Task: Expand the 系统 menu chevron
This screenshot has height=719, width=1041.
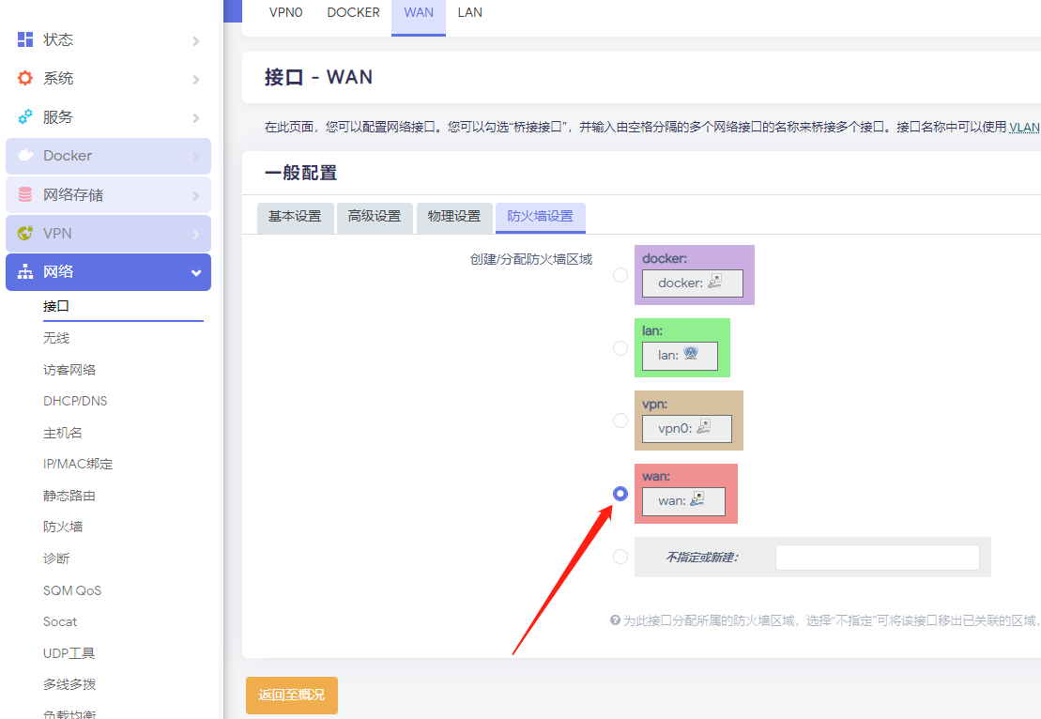Action: coord(195,79)
